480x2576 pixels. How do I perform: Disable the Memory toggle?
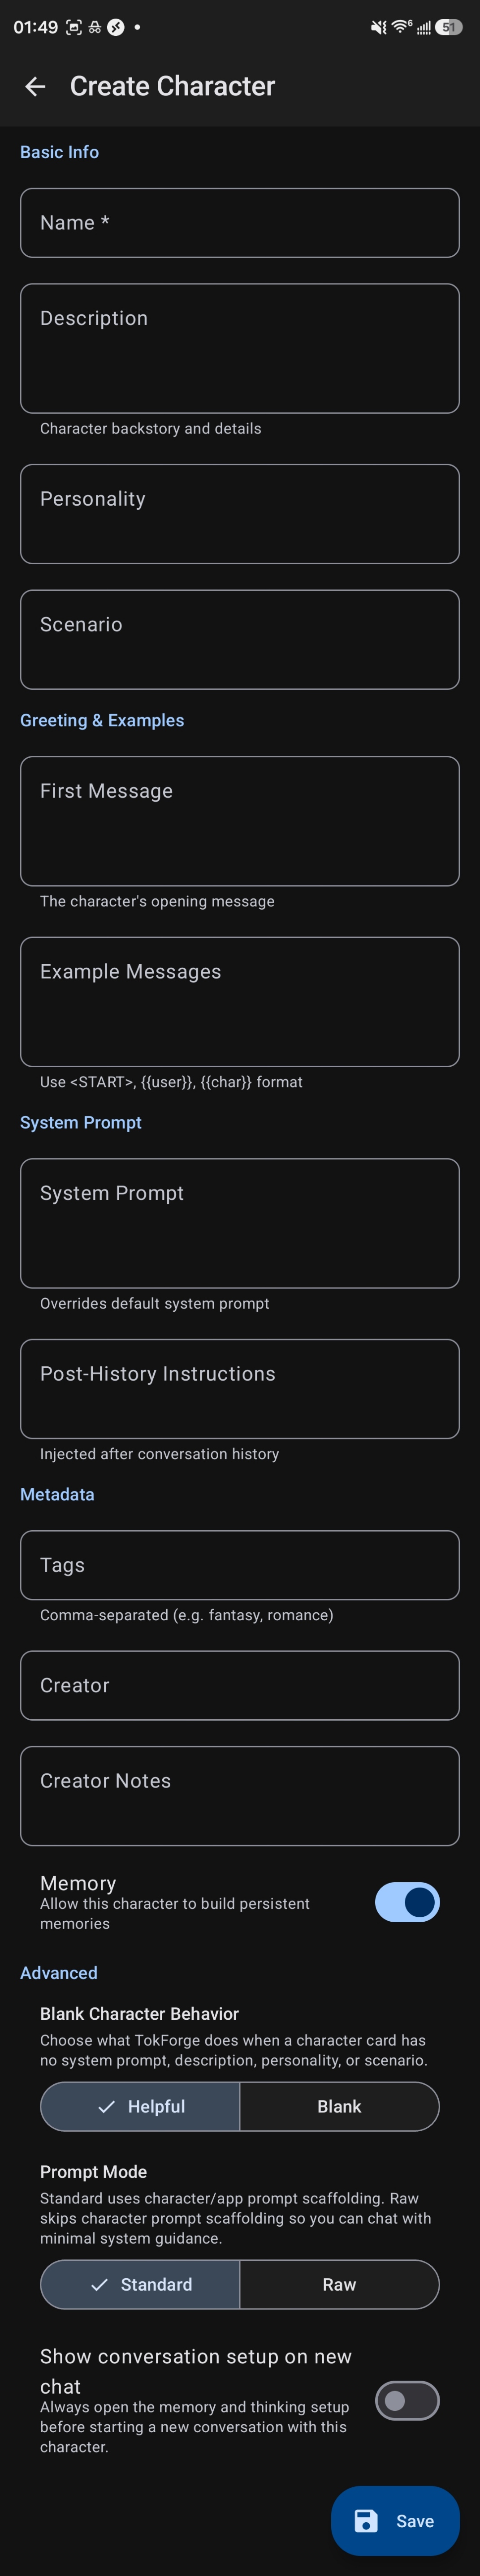(x=407, y=1902)
